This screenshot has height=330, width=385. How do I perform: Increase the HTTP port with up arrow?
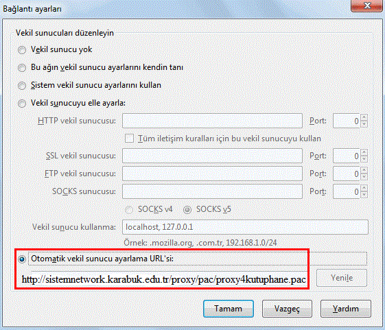(x=364, y=117)
